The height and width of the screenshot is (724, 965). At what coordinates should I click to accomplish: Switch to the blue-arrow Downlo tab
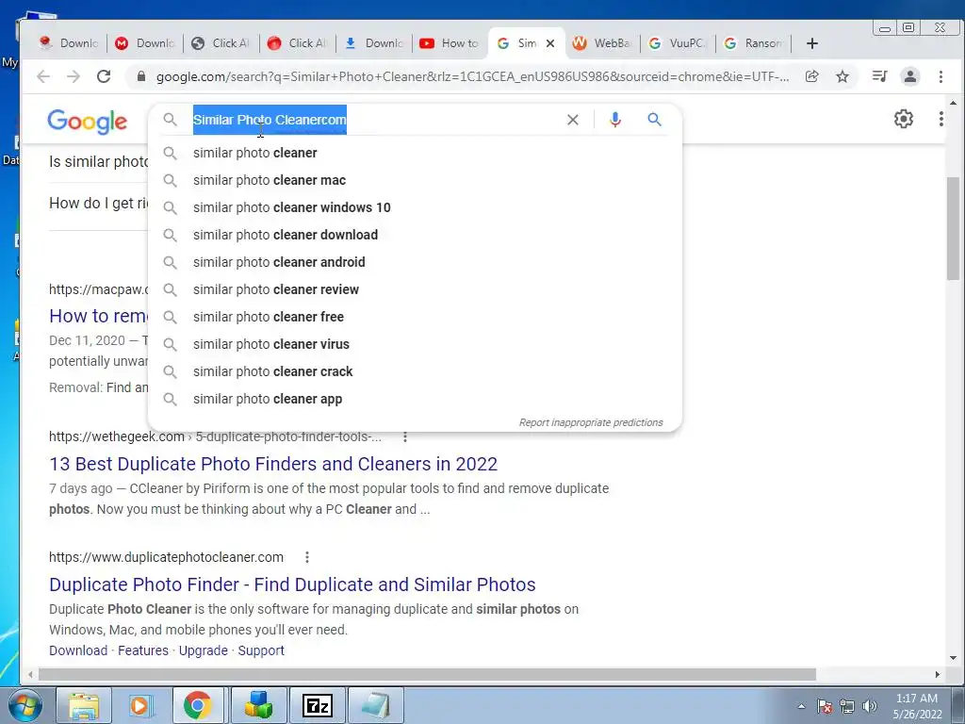pos(373,43)
